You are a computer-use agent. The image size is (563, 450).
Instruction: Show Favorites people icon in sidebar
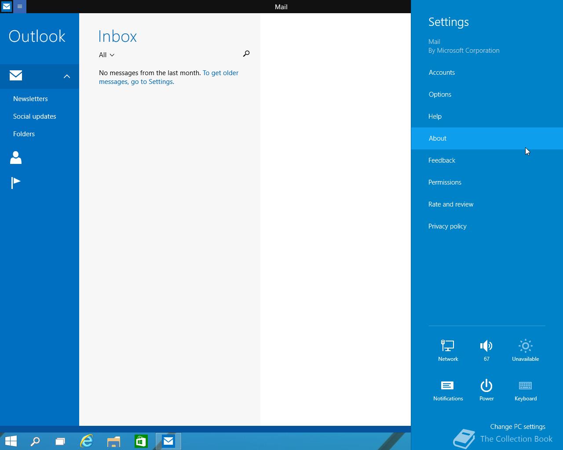16,158
